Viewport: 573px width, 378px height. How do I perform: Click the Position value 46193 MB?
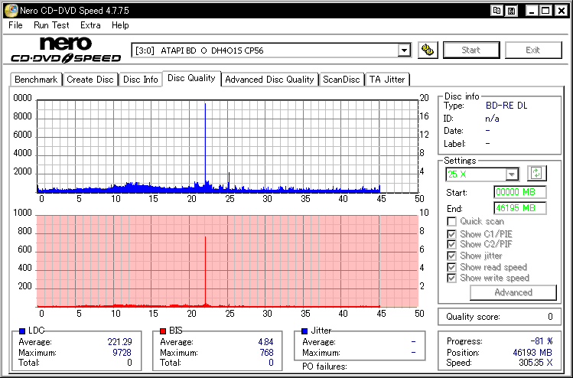tap(532, 353)
